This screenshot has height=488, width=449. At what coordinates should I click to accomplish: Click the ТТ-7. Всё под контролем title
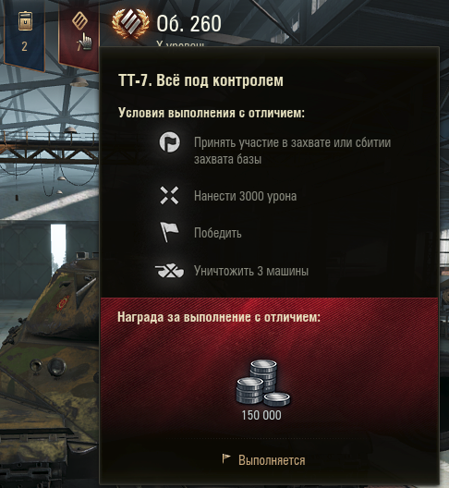pyautogui.click(x=200, y=80)
